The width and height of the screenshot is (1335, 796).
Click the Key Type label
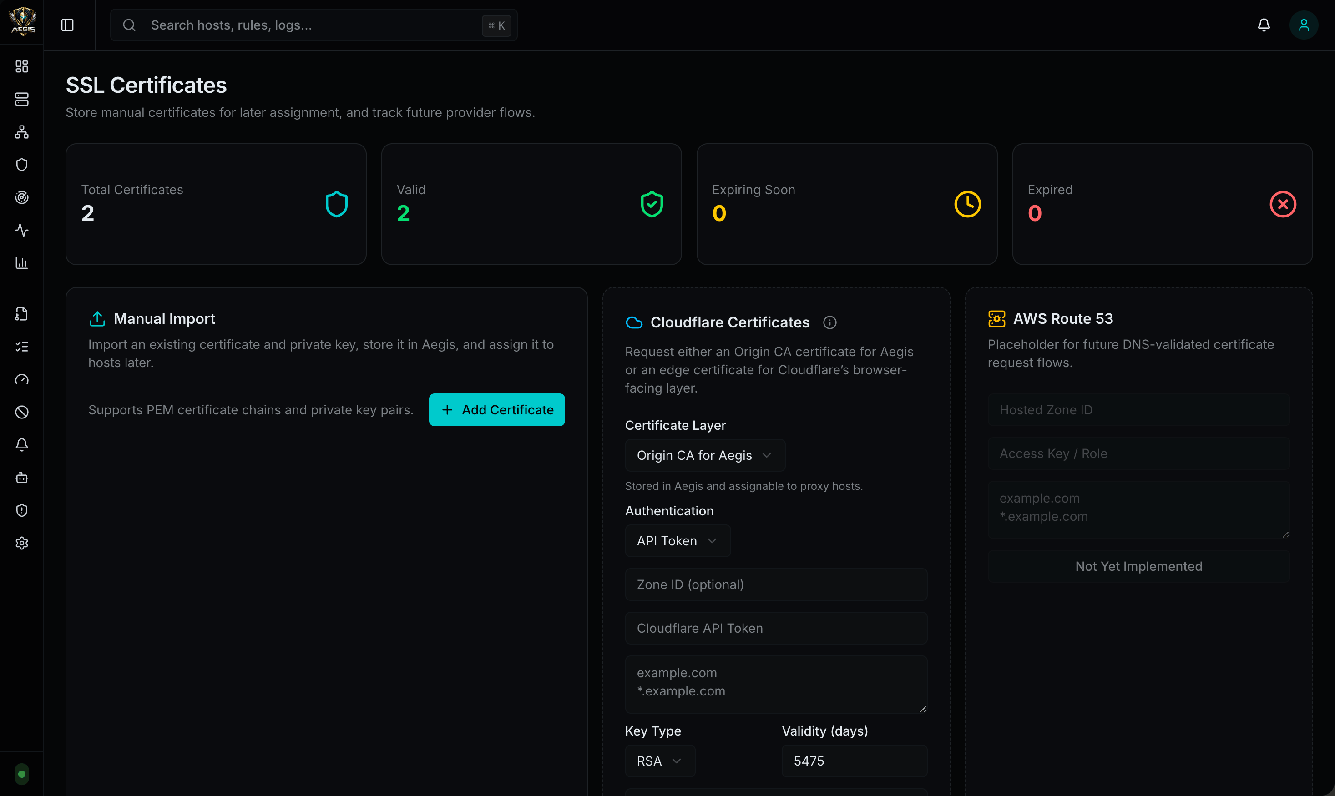point(653,731)
